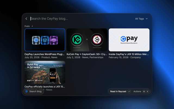174x109 pixels.
Task: Focus the Search the CeyPay blog field
Action: [x=81, y=19]
